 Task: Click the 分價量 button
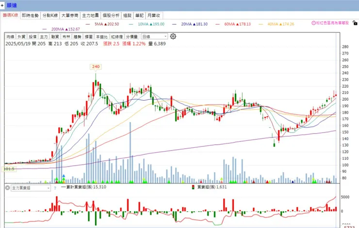[x=132, y=37]
